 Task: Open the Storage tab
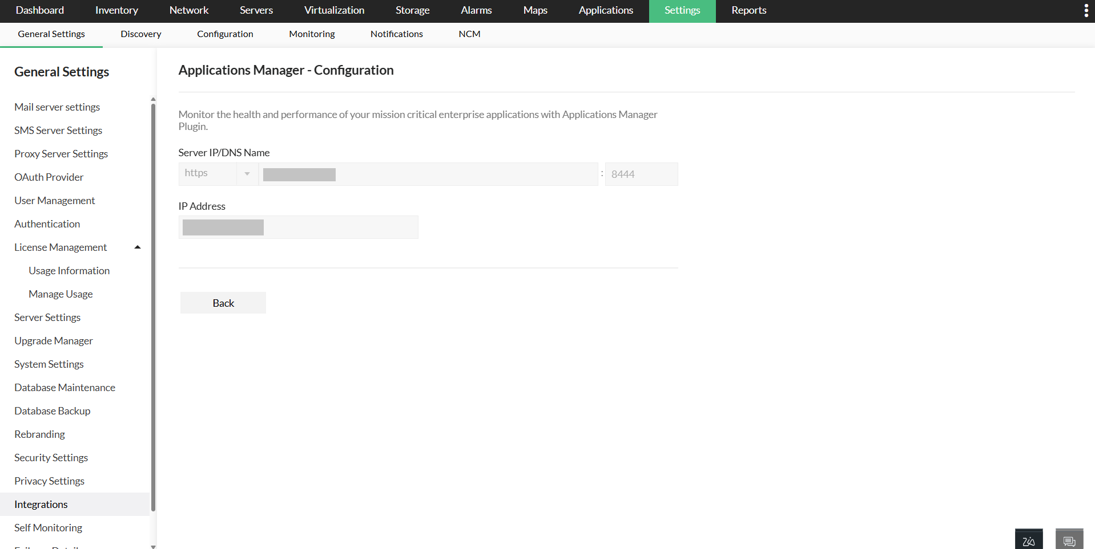412,10
